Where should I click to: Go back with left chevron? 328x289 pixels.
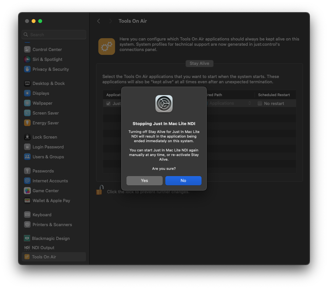point(98,21)
